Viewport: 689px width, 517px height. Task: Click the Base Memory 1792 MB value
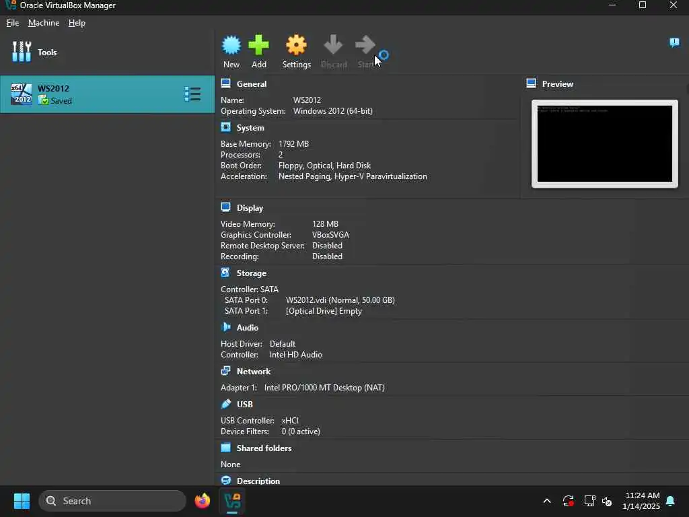point(293,144)
